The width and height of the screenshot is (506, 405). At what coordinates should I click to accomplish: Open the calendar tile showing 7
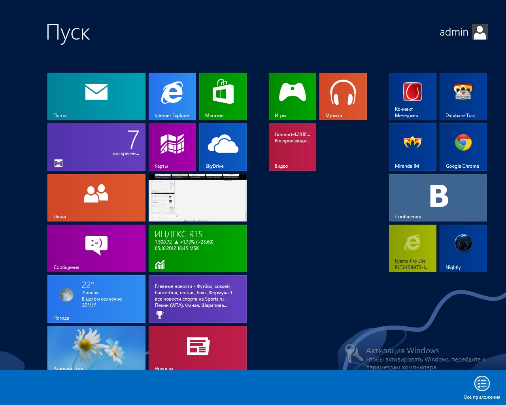coord(96,147)
